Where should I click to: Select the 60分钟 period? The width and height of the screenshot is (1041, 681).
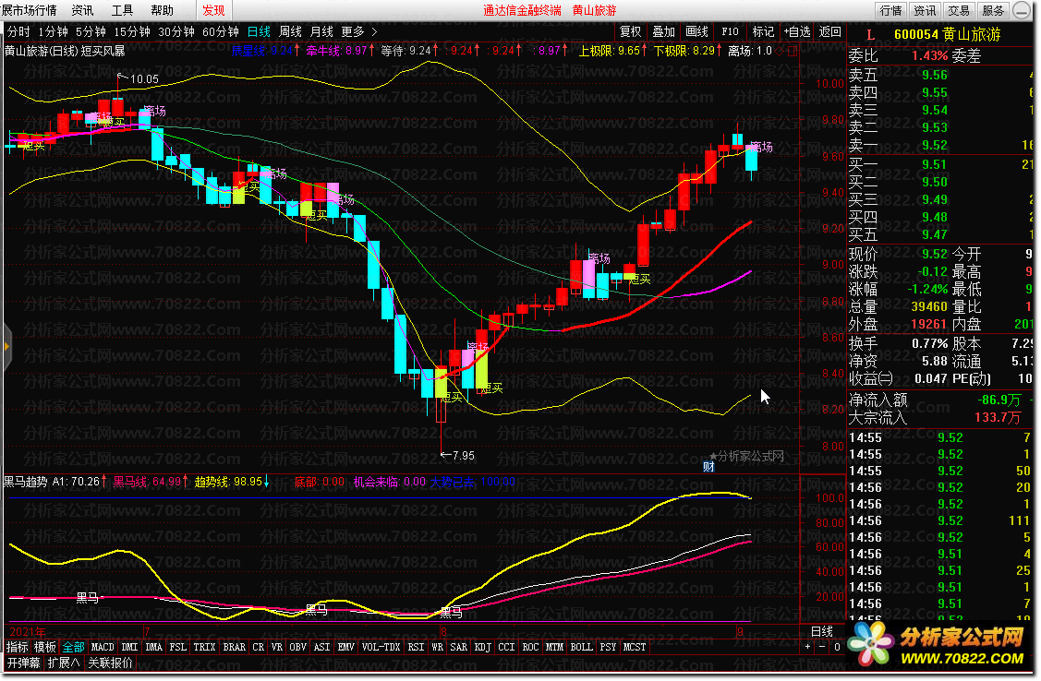(221, 31)
